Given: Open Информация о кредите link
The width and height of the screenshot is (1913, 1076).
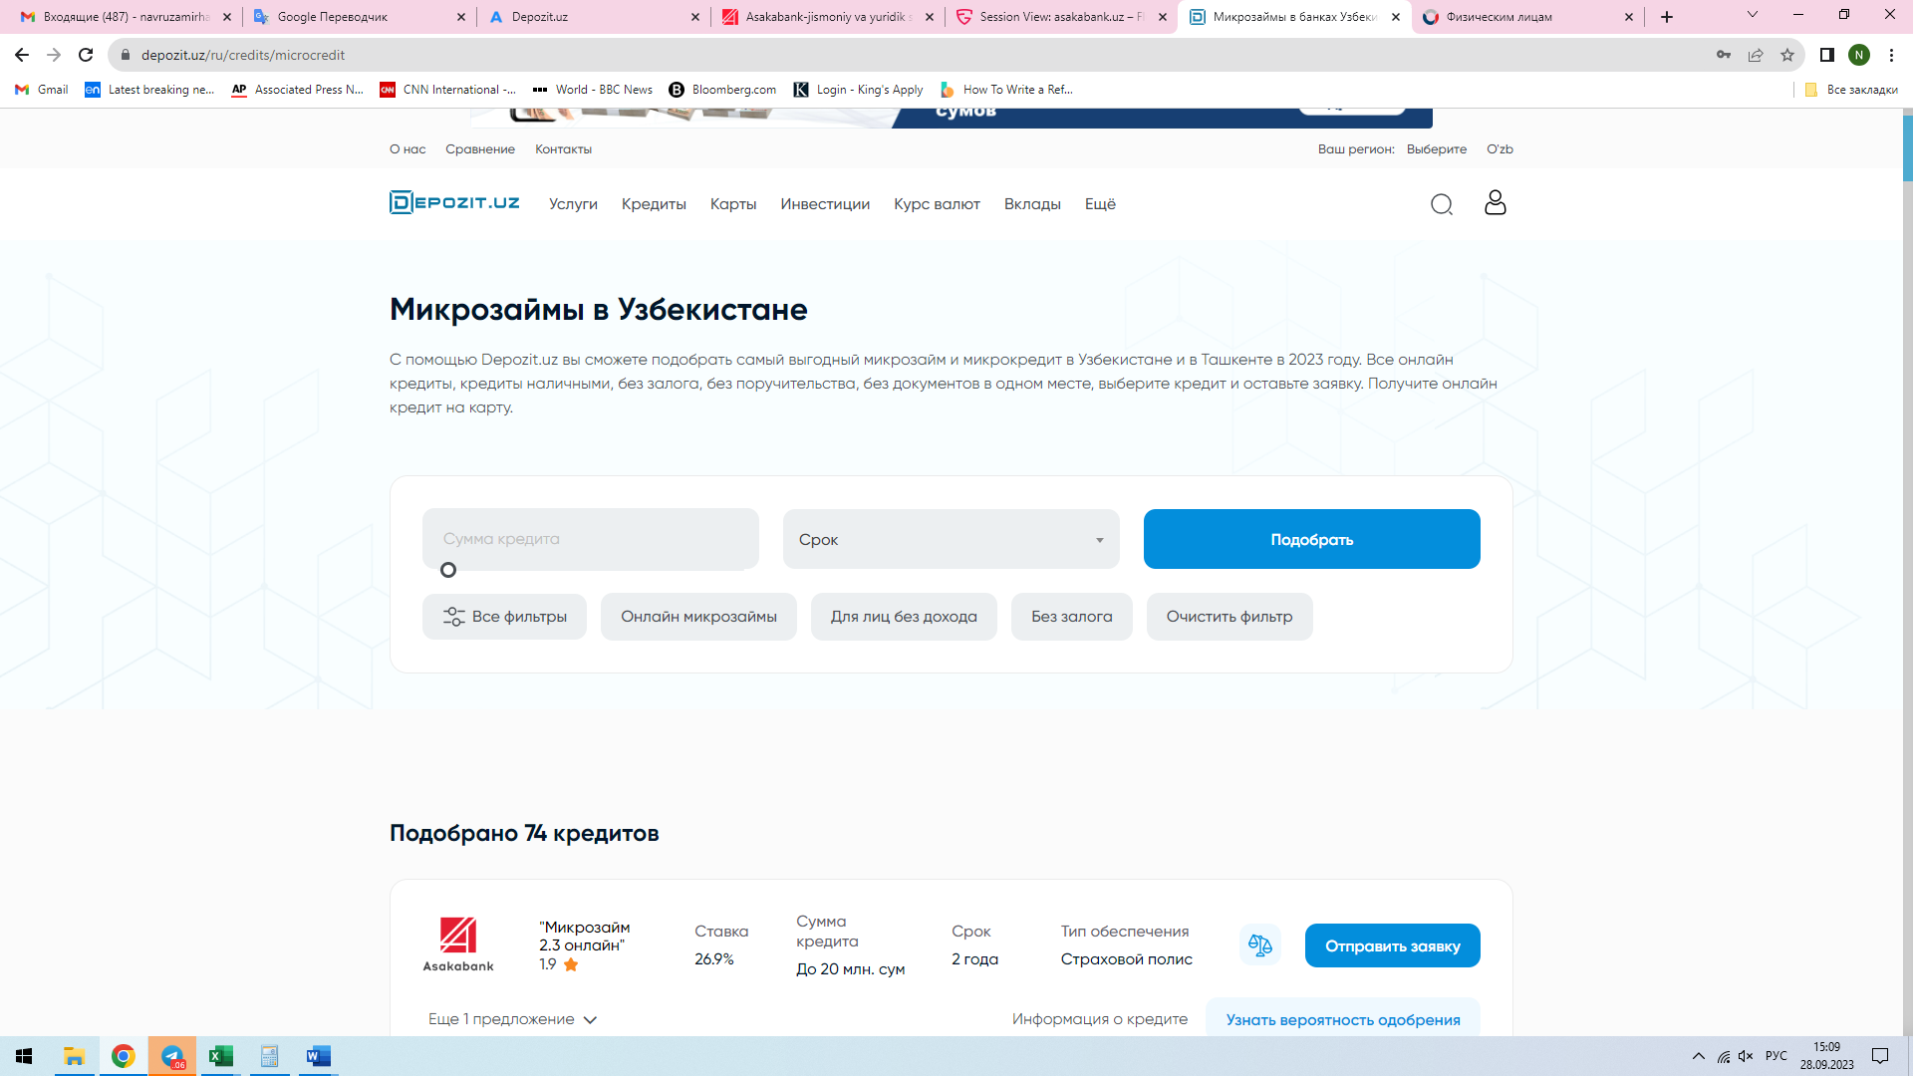Looking at the screenshot, I should (x=1100, y=1019).
